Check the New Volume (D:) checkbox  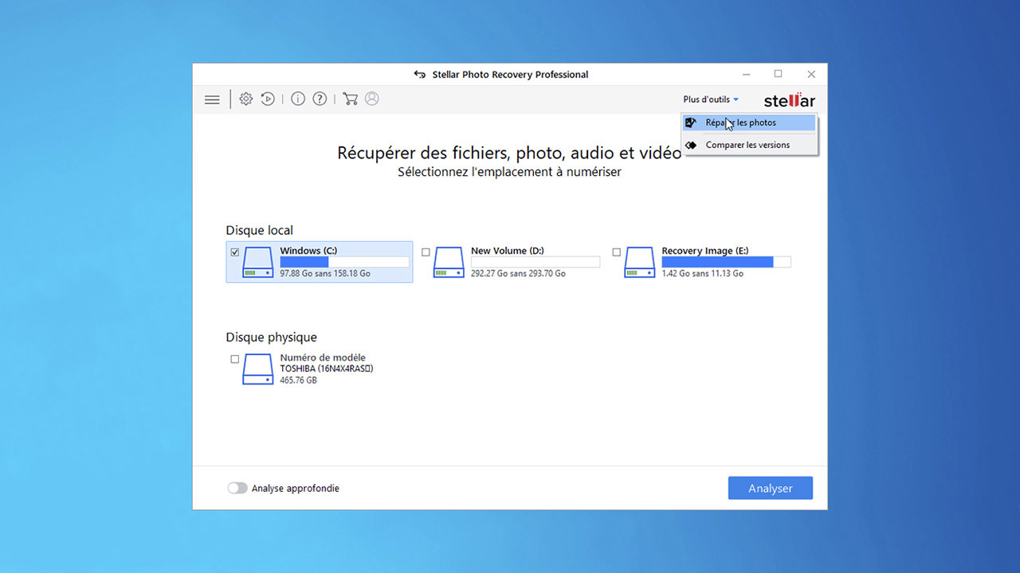[426, 252]
